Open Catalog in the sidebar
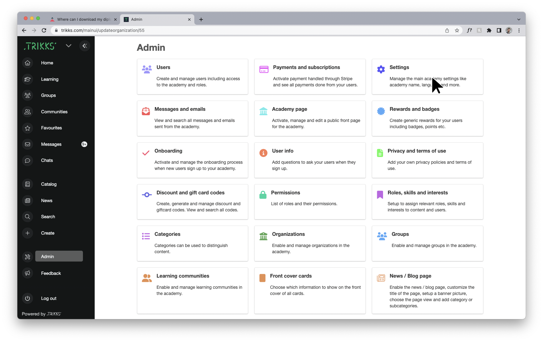This screenshot has height=342, width=543. click(49, 184)
